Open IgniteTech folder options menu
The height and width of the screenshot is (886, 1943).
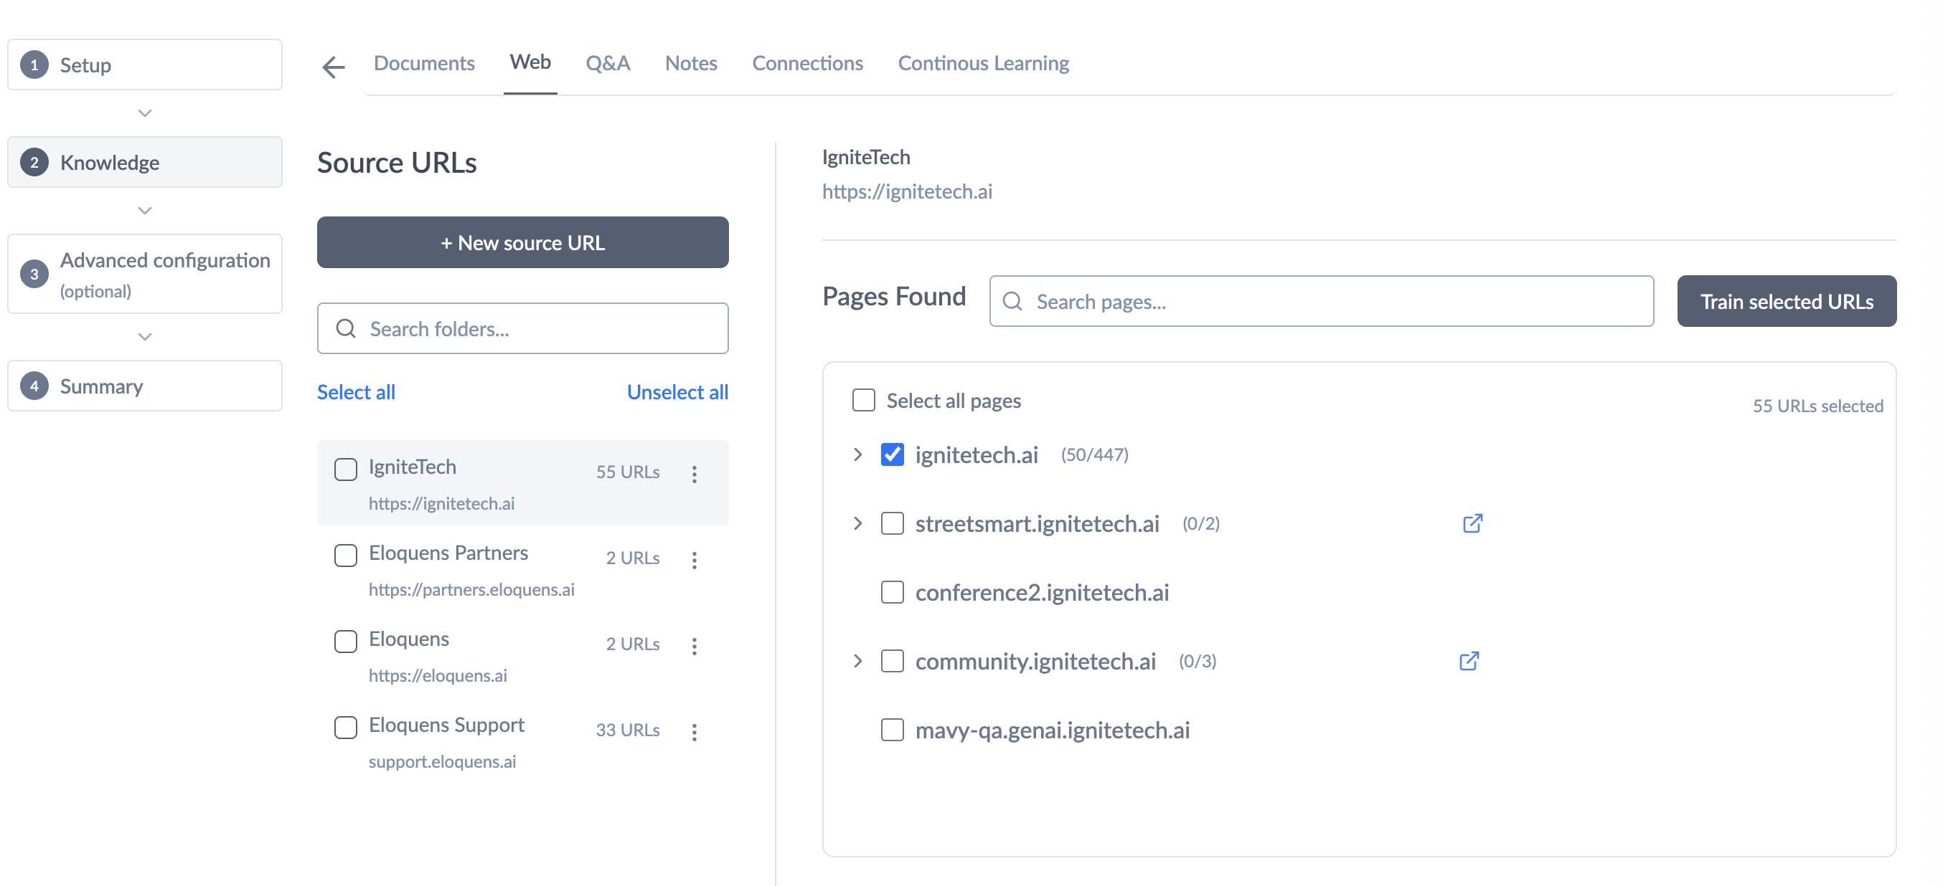tap(694, 474)
